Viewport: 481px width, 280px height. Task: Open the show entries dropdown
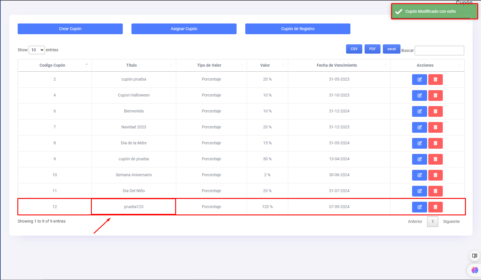pos(37,50)
